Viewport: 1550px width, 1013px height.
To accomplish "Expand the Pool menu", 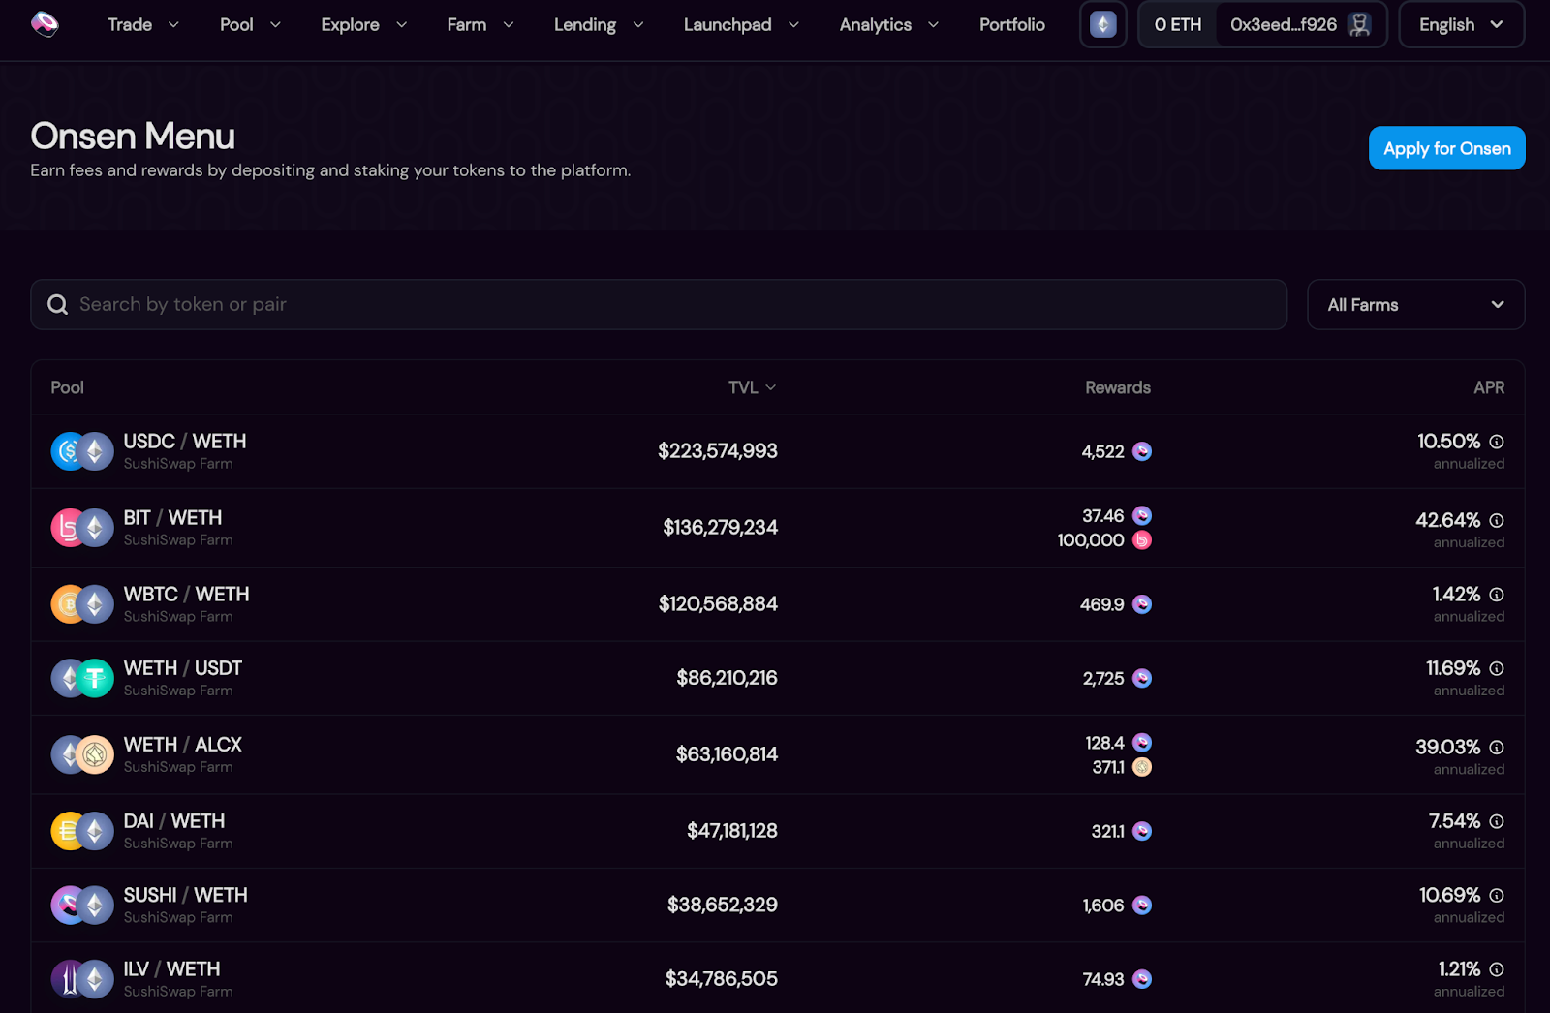I will pyautogui.click(x=251, y=25).
